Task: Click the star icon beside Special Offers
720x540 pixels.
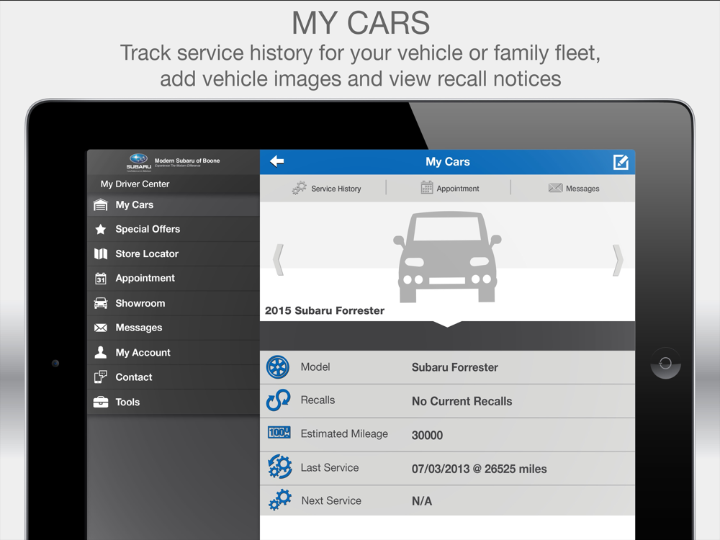Action: pyautogui.click(x=101, y=229)
